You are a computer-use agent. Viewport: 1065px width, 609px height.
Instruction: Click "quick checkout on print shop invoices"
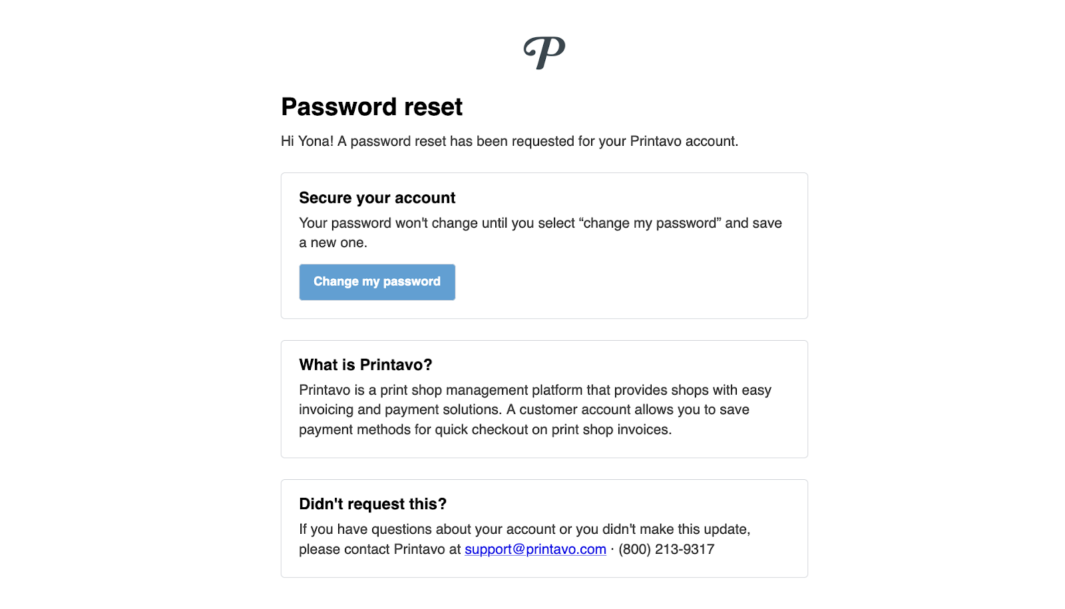[x=552, y=429]
